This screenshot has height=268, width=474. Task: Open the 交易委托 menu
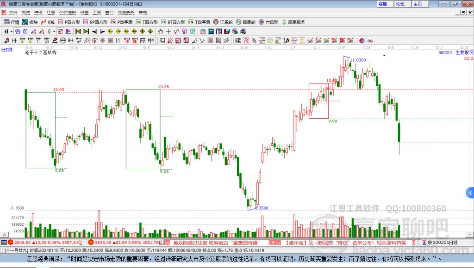[126, 13]
